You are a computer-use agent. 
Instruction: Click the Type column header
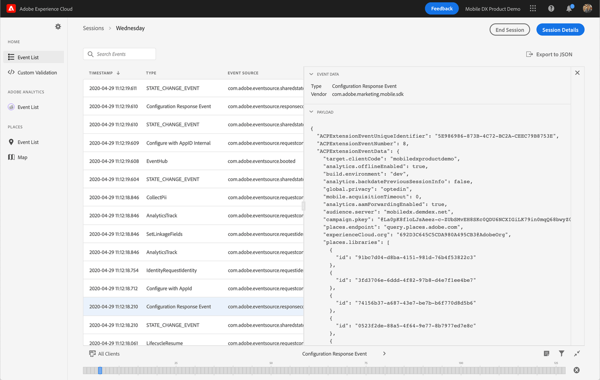pyautogui.click(x=151, y=73)
